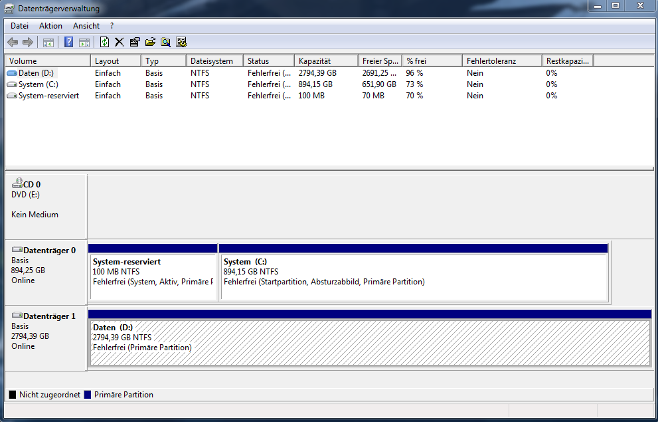Open the Aktion menu

pyautogui.click(x=50, y=26)
